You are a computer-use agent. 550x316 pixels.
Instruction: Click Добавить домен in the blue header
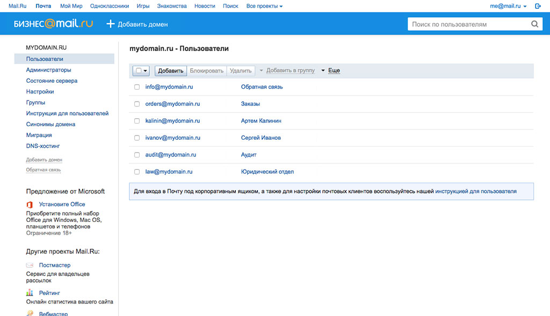click(x=142, y=24)
